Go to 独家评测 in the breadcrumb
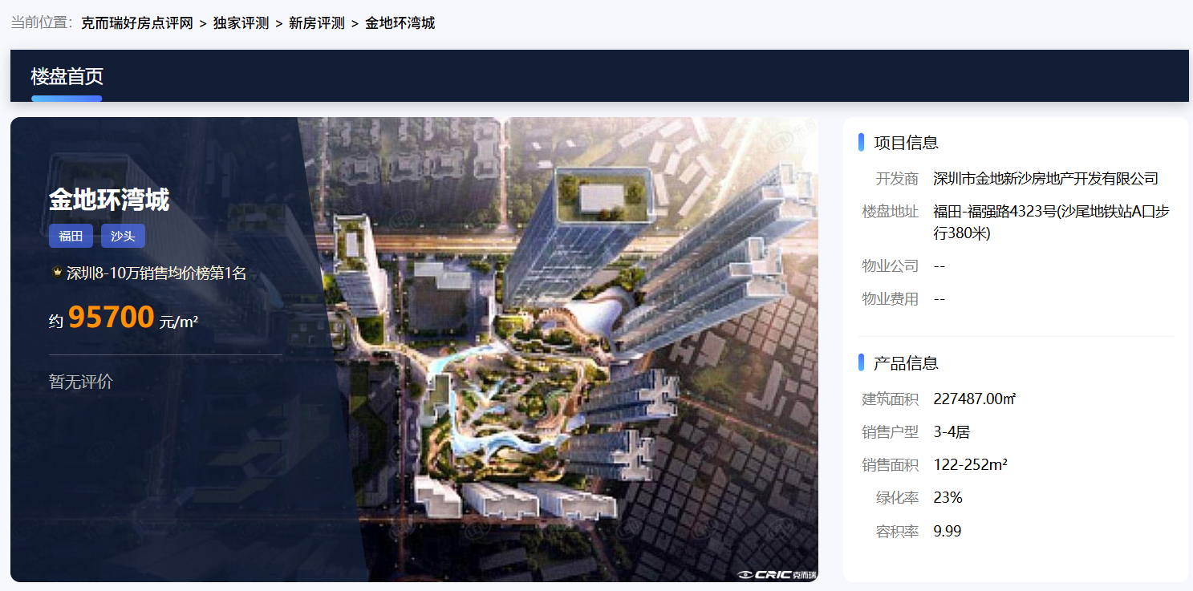 point(241,22)
